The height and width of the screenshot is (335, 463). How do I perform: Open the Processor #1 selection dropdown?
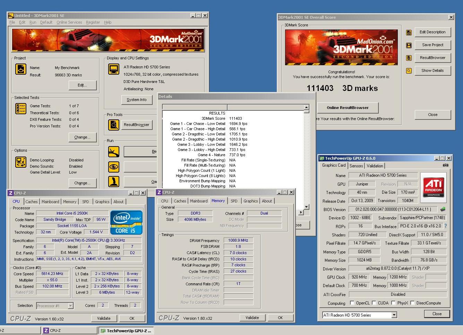tap(71, 306)
